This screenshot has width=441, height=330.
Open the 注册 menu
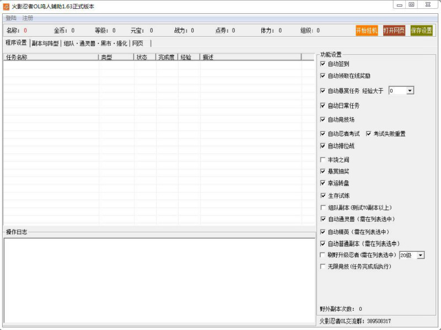[28, 18]
